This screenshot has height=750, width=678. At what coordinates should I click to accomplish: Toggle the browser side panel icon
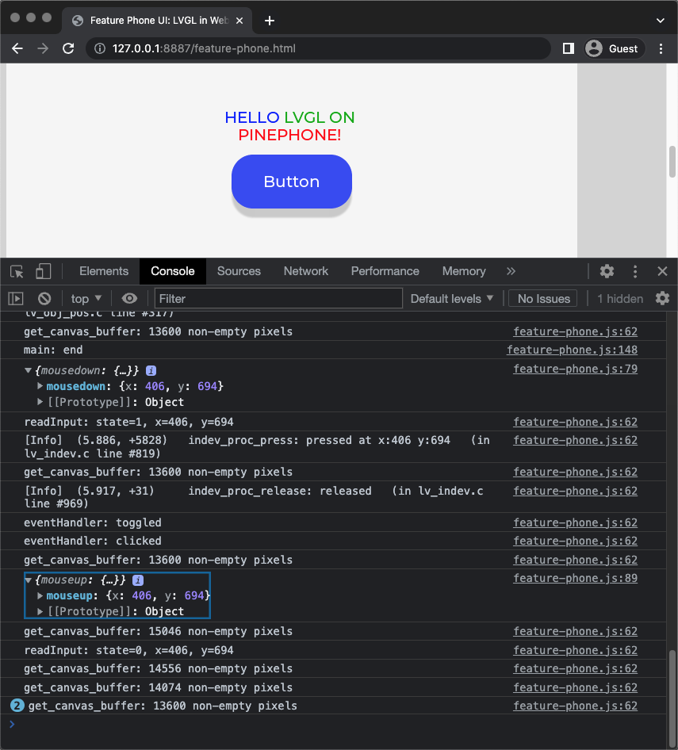[x=568, y=48]
